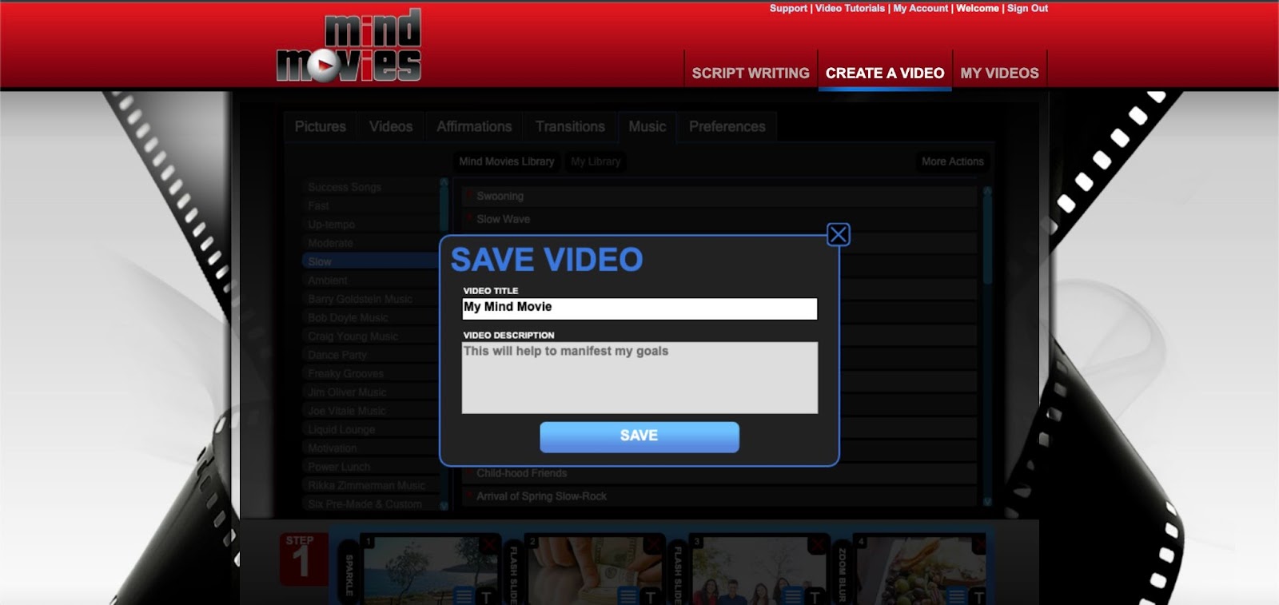The width and height of the screenshot is (1279, 605).
Task: Select slide 3 group photo thumbnail
Action: [759, 569]
